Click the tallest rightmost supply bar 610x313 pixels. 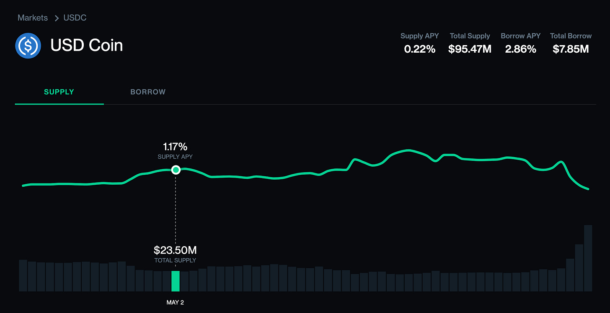coord(588,258)
